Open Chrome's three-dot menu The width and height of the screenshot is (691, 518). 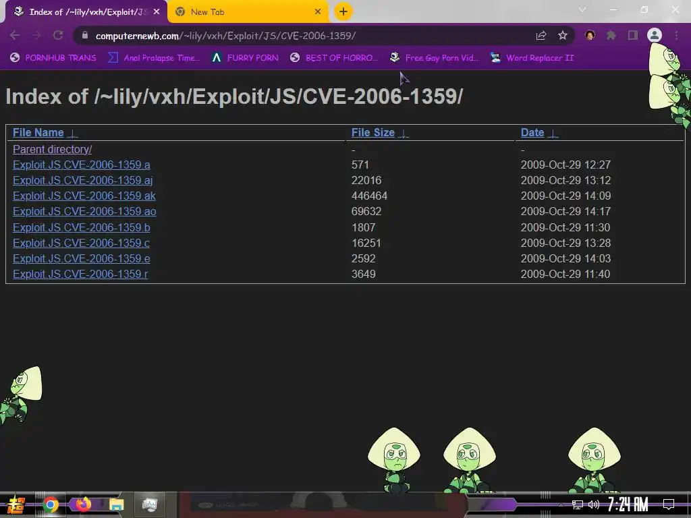[676, 35]
